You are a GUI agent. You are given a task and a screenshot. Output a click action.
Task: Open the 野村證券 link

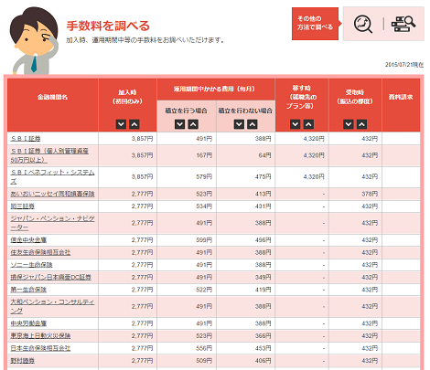(23, 361)
